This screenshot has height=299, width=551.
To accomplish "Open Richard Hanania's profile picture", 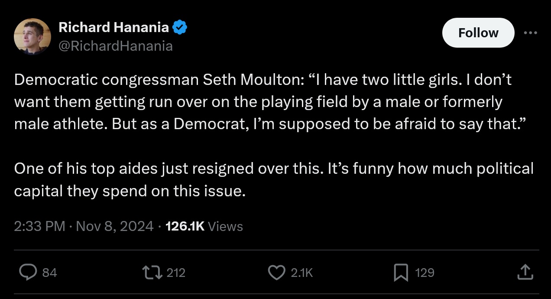I will pos(32,36).
